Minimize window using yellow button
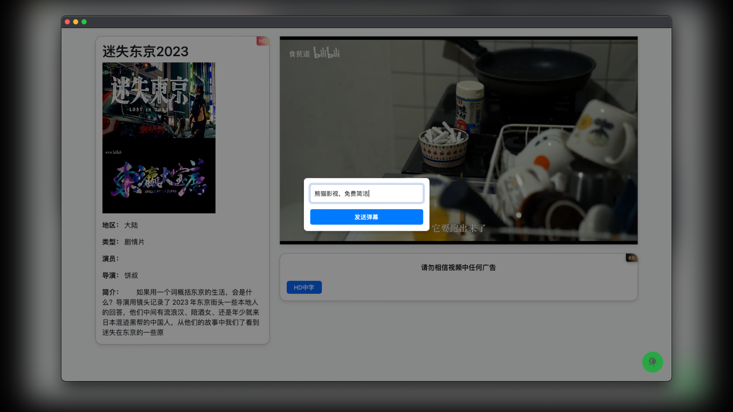 point(76,22)
